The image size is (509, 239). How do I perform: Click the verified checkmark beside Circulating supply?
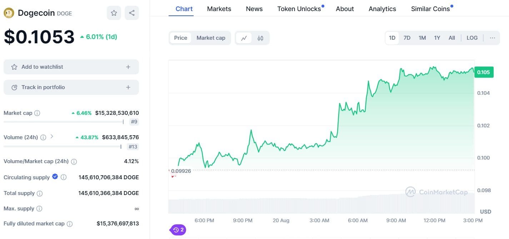coord(55,177)
